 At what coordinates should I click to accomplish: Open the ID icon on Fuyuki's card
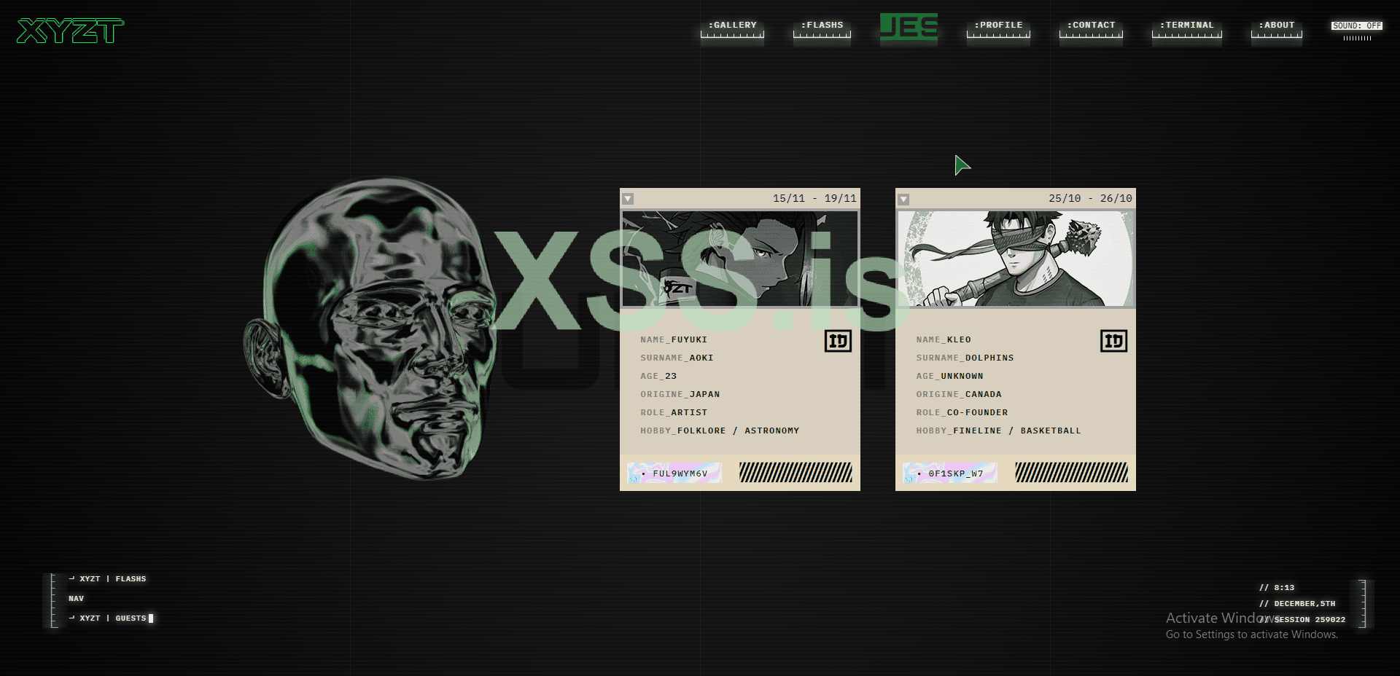838,341
